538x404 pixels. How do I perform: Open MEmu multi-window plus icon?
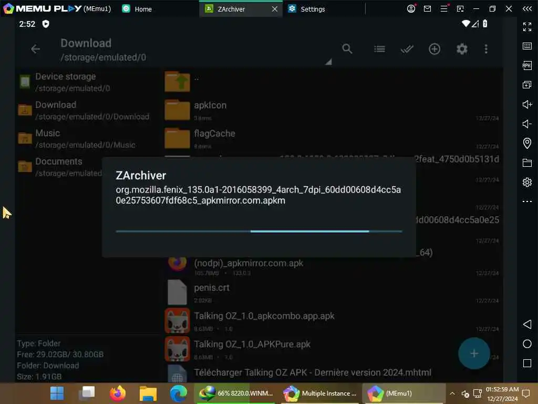point(527,85)
